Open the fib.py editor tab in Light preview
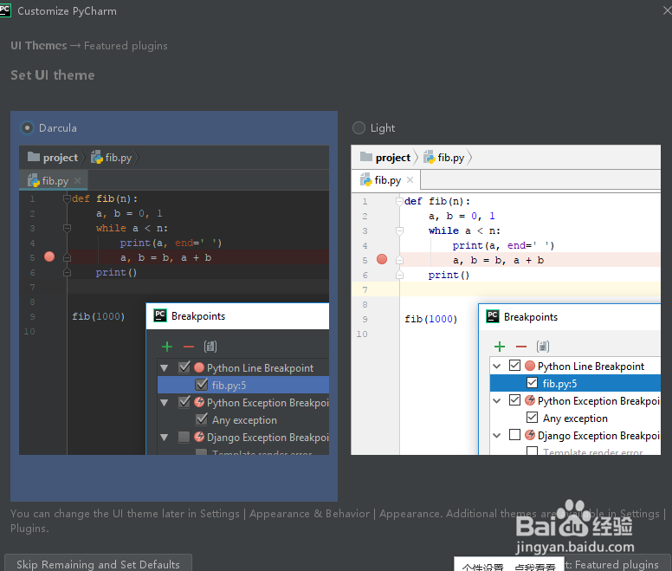 (385, 180)
